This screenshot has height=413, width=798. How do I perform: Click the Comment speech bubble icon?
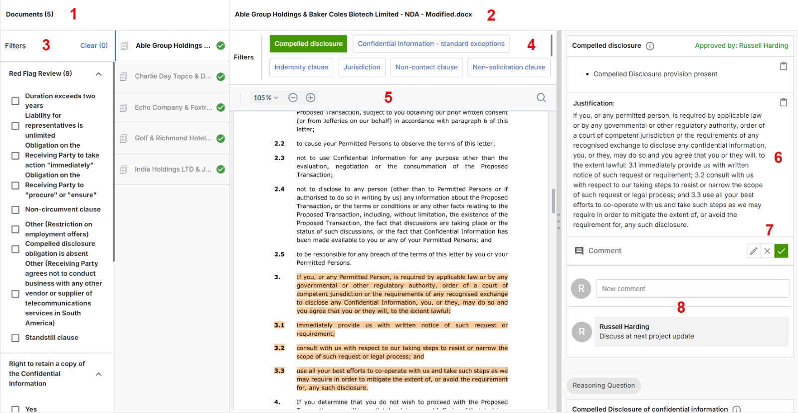579,251
